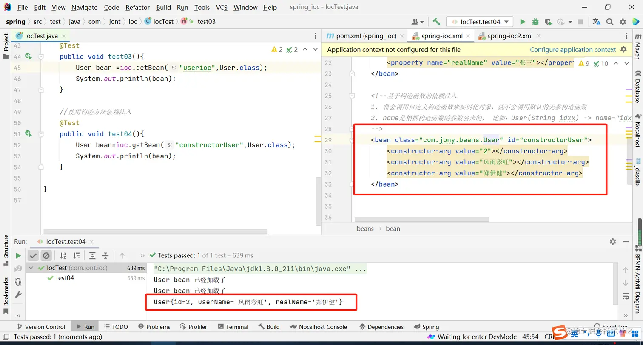Open the Terminal tool window tab
Screen dimensions: 643x345
click(x=233, y=327)
